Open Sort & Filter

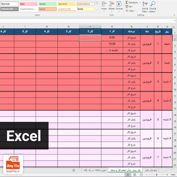coord(145,7)
